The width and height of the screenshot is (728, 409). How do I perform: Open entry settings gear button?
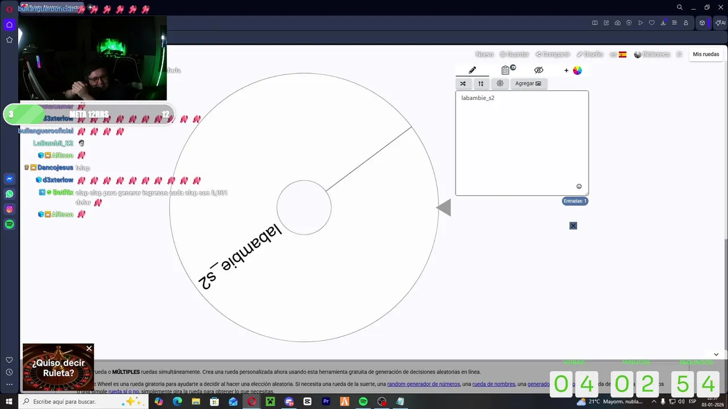coord(500,84)
